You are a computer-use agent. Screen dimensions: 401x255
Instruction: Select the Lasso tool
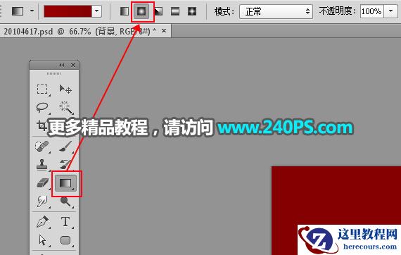[42, 107]
